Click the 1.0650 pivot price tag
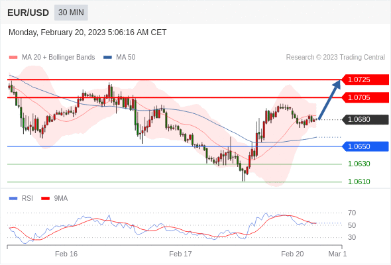Viewport: 391px width, 265px height. (365, 146)
